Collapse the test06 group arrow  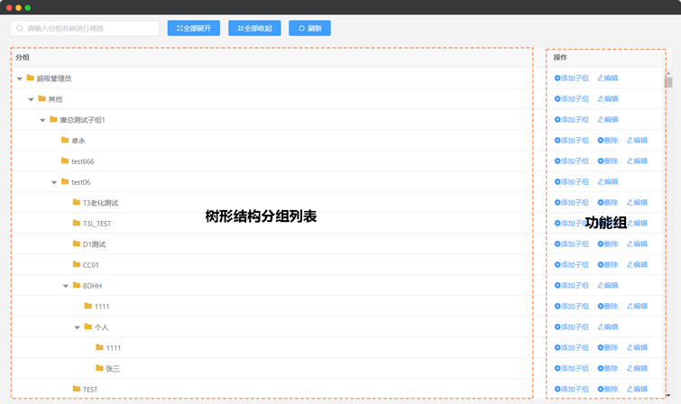click(54, 182)
